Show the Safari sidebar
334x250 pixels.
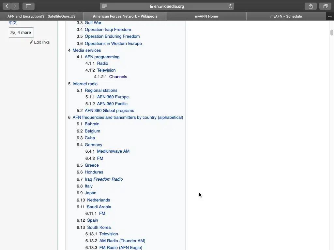tap(29, 6)
